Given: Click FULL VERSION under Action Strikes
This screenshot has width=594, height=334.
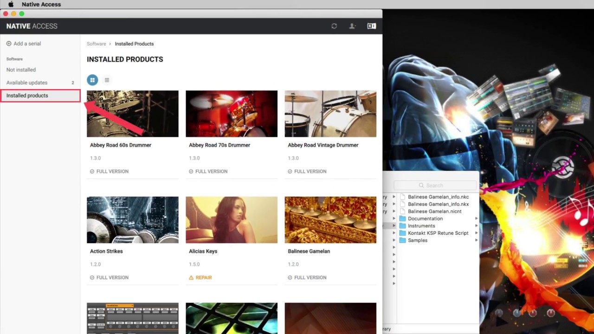Looking at the screenshot, I should (112, 277).
